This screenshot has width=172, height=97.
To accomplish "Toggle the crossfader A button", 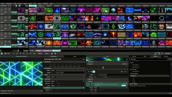I will click(1, 51).
